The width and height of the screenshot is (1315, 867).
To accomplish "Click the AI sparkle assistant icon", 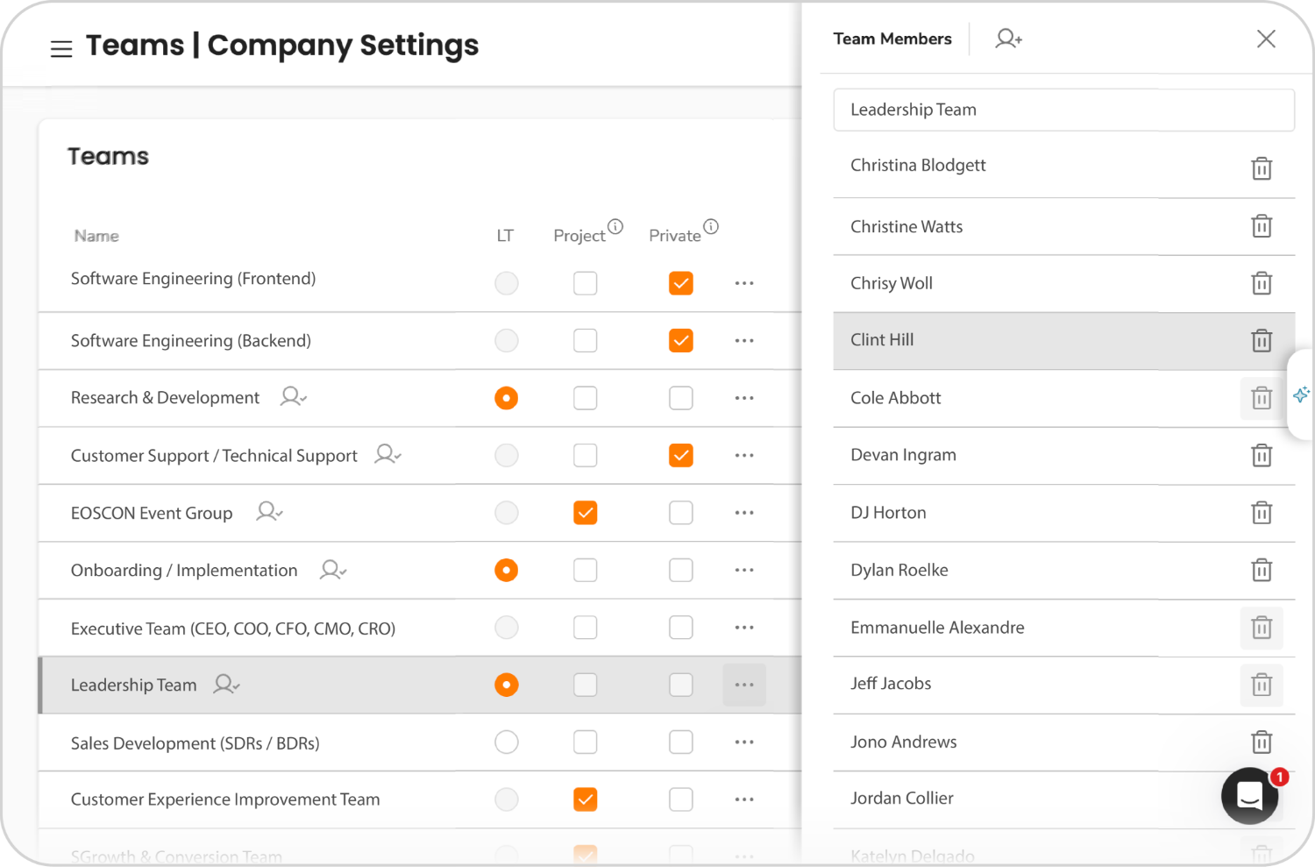I will pyautogui.click(x=1301, y=394).
